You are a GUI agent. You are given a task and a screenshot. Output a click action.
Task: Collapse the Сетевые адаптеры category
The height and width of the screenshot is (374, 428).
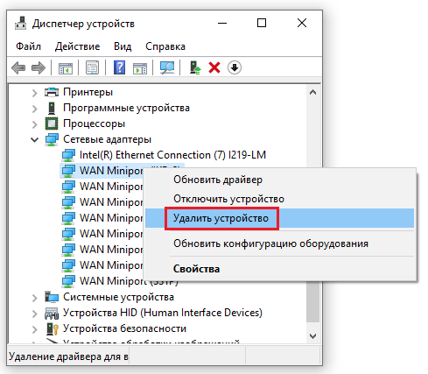35,140
